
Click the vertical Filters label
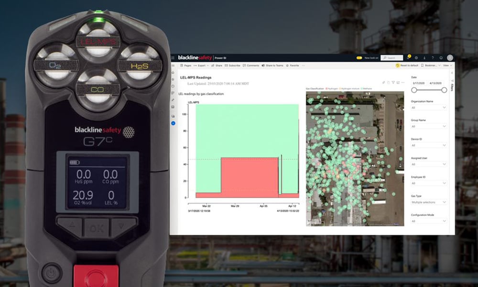[452, 87]
